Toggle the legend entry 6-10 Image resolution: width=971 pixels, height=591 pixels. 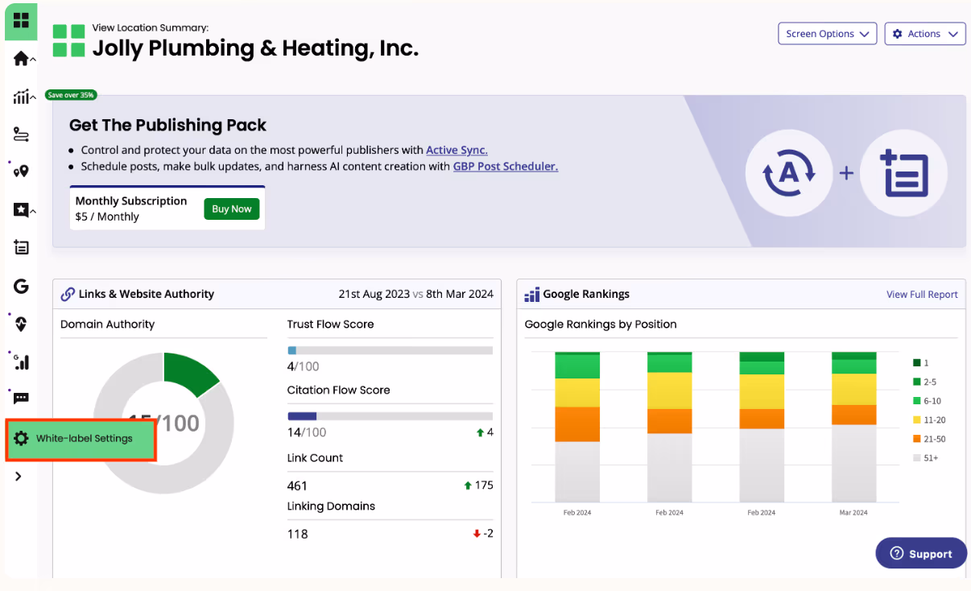927,401
